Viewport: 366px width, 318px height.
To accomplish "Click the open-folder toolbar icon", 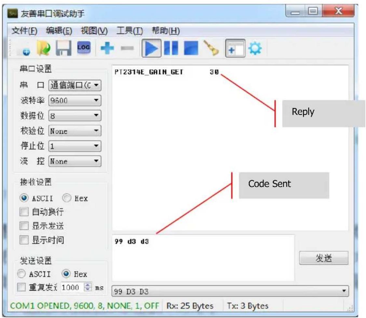I will point(43,47).
